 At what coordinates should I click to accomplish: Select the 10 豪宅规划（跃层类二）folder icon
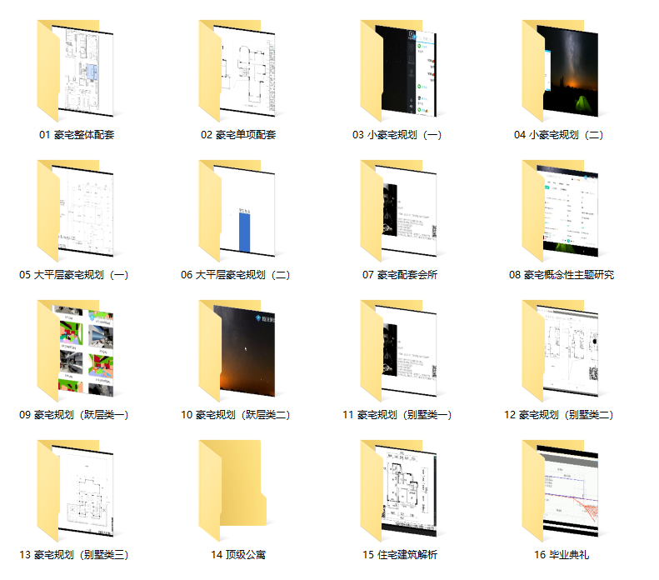point(237,351)
